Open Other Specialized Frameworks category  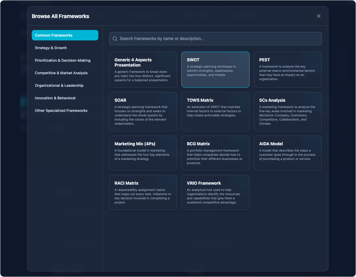[61, 110]
